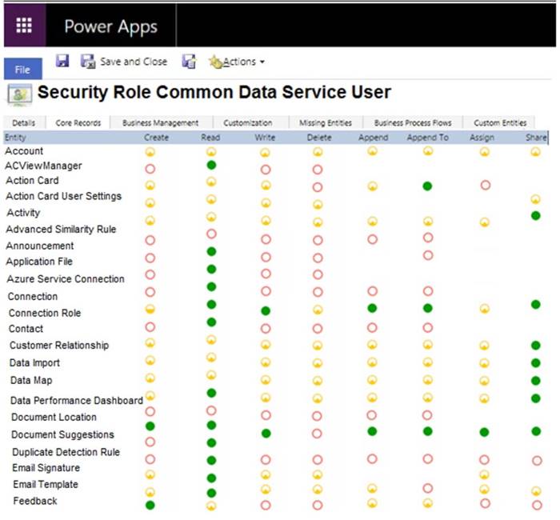Click the floppy disk Save icon
This screenshot has height=520, width=560.
(62, 61)
